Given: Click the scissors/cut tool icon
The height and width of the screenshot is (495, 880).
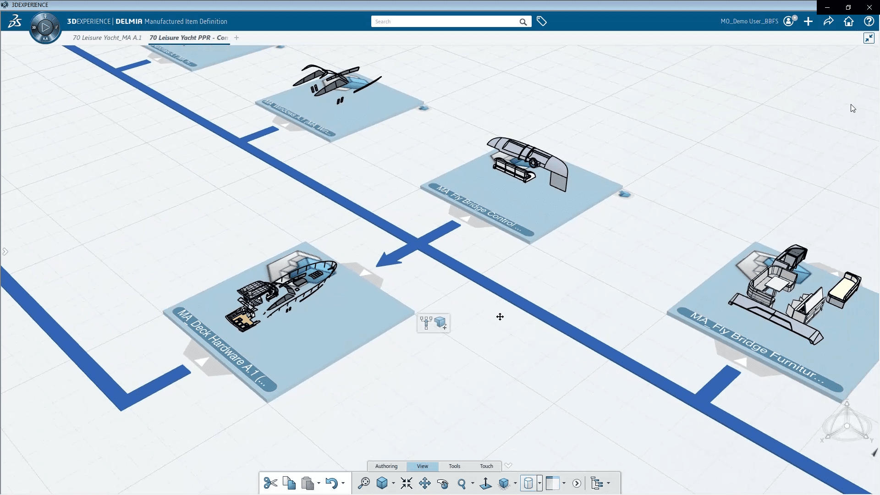Looking at the screenshot, I should [270, 482].
